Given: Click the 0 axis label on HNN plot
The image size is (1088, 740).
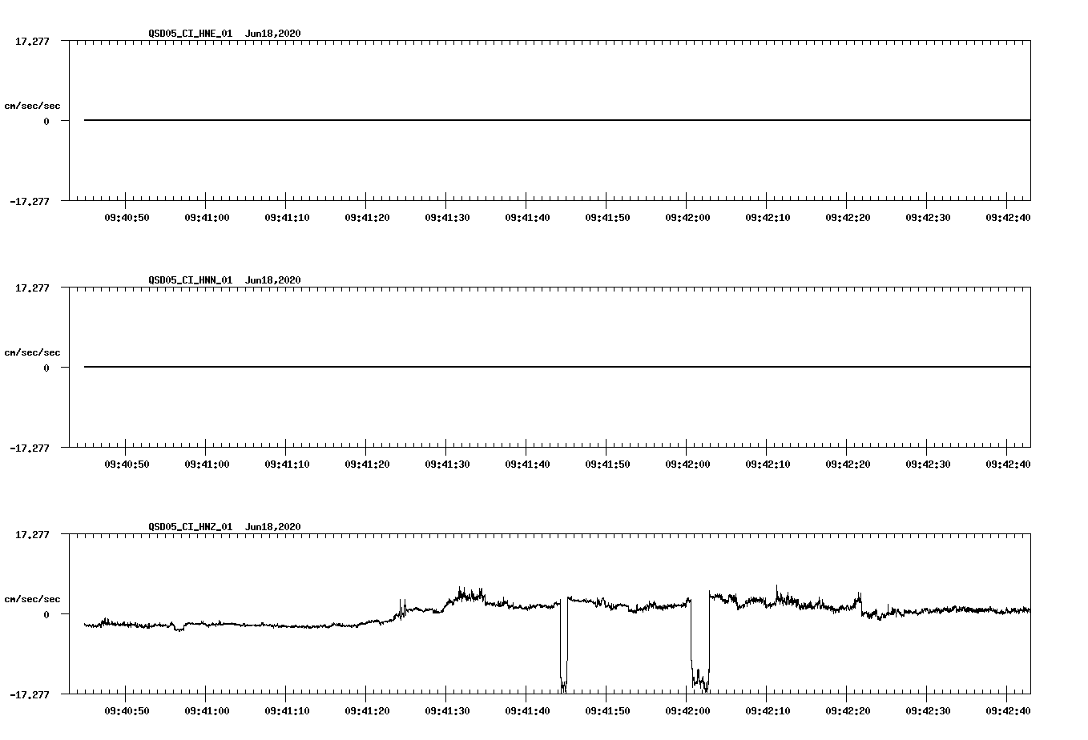Looking at the screenshot, I should tap(46, 368).
